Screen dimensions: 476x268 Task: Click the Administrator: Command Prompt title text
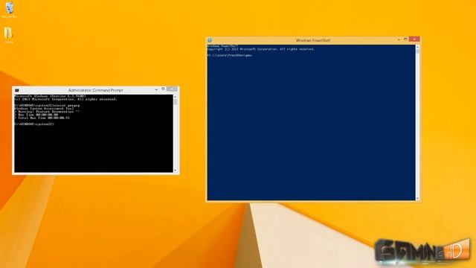96,90
